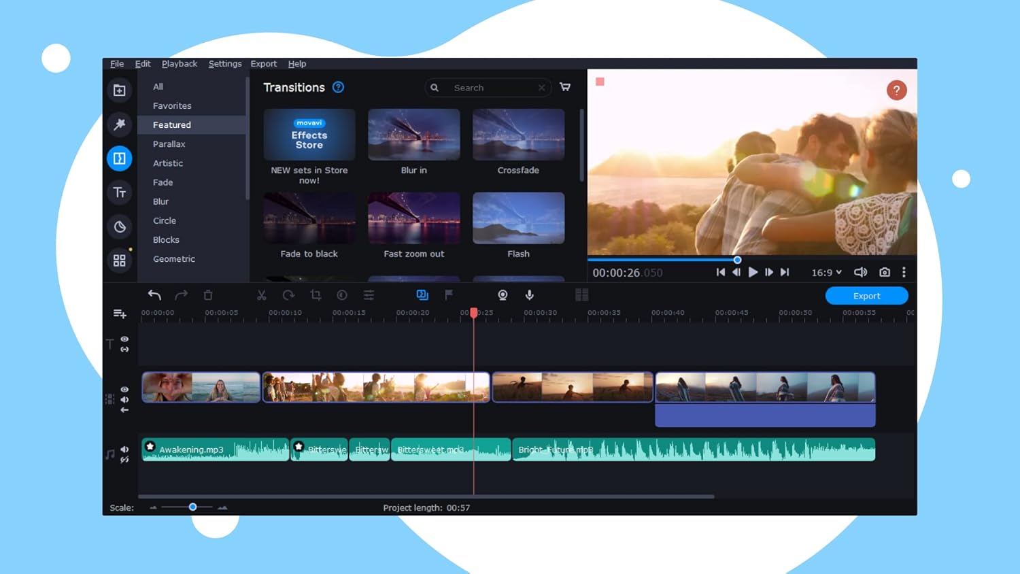Click the blue Export button
The width and height of the screenshot is (1020, 574).
tap(866, 295)
